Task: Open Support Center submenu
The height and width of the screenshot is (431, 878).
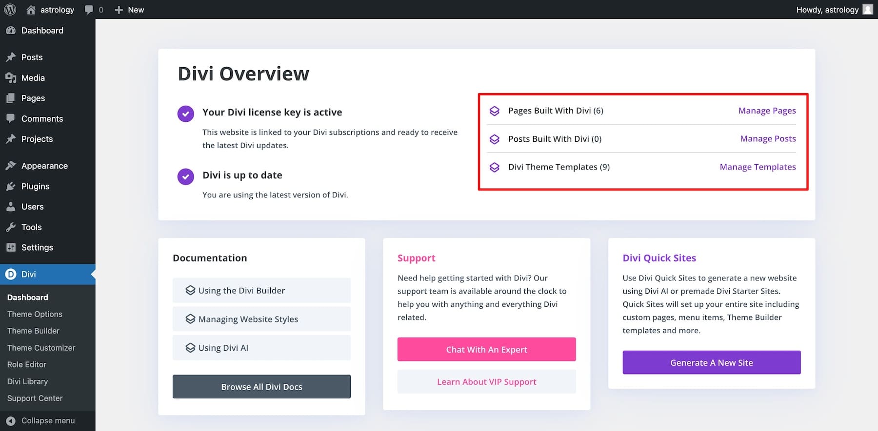Action: pos(35,398)
